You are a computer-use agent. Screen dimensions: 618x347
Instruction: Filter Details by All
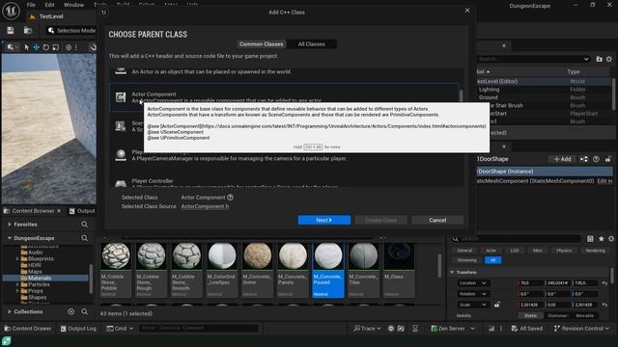coord(492,260)
